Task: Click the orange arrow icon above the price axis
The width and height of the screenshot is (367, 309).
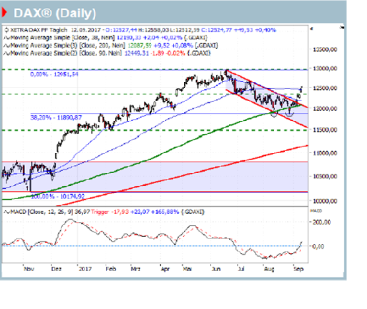Action: pos(312,29)
